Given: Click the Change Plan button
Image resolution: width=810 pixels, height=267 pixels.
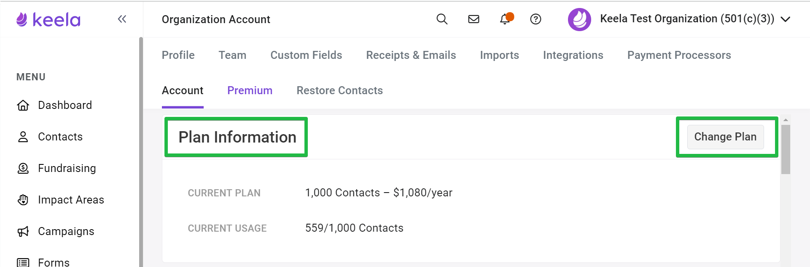Looking at the screenshot, I should pyautogui.click(x=725, y=137).
